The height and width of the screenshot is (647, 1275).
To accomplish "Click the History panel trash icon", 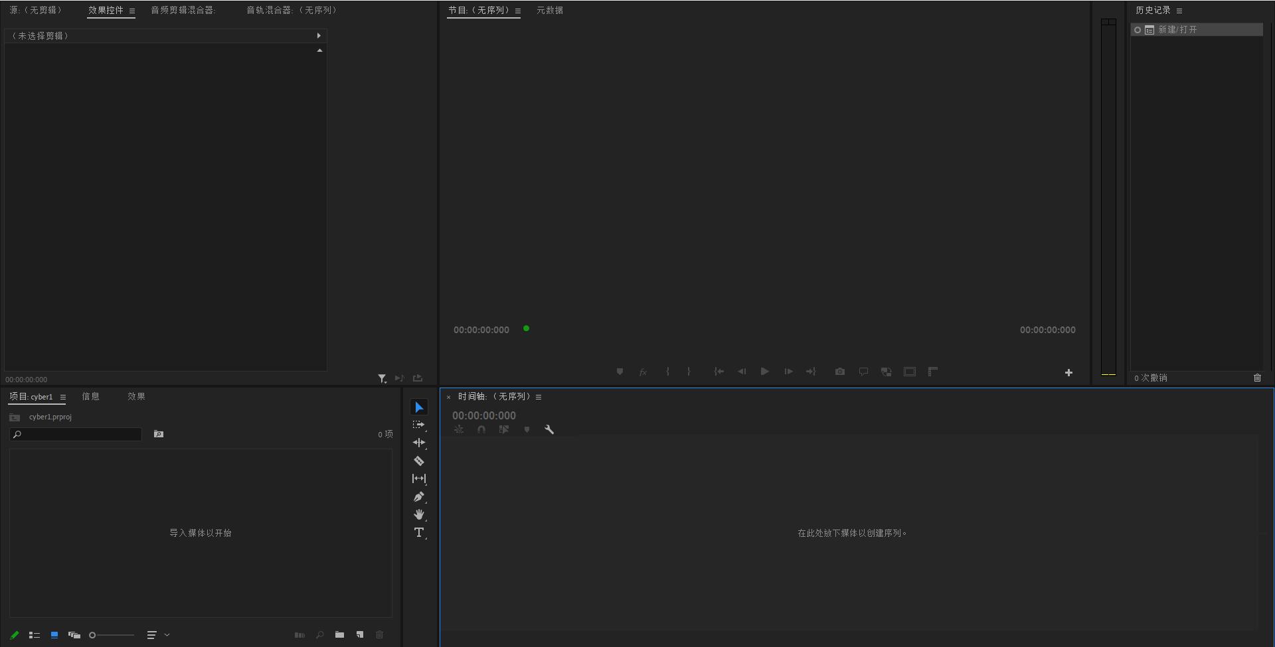I will tap(1257, 378).
